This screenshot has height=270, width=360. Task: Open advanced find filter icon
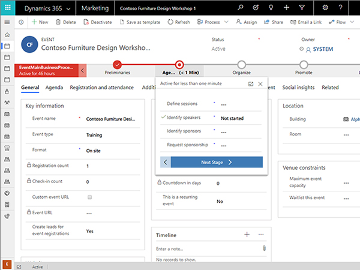pyautogui.click(x=302, y=8)
